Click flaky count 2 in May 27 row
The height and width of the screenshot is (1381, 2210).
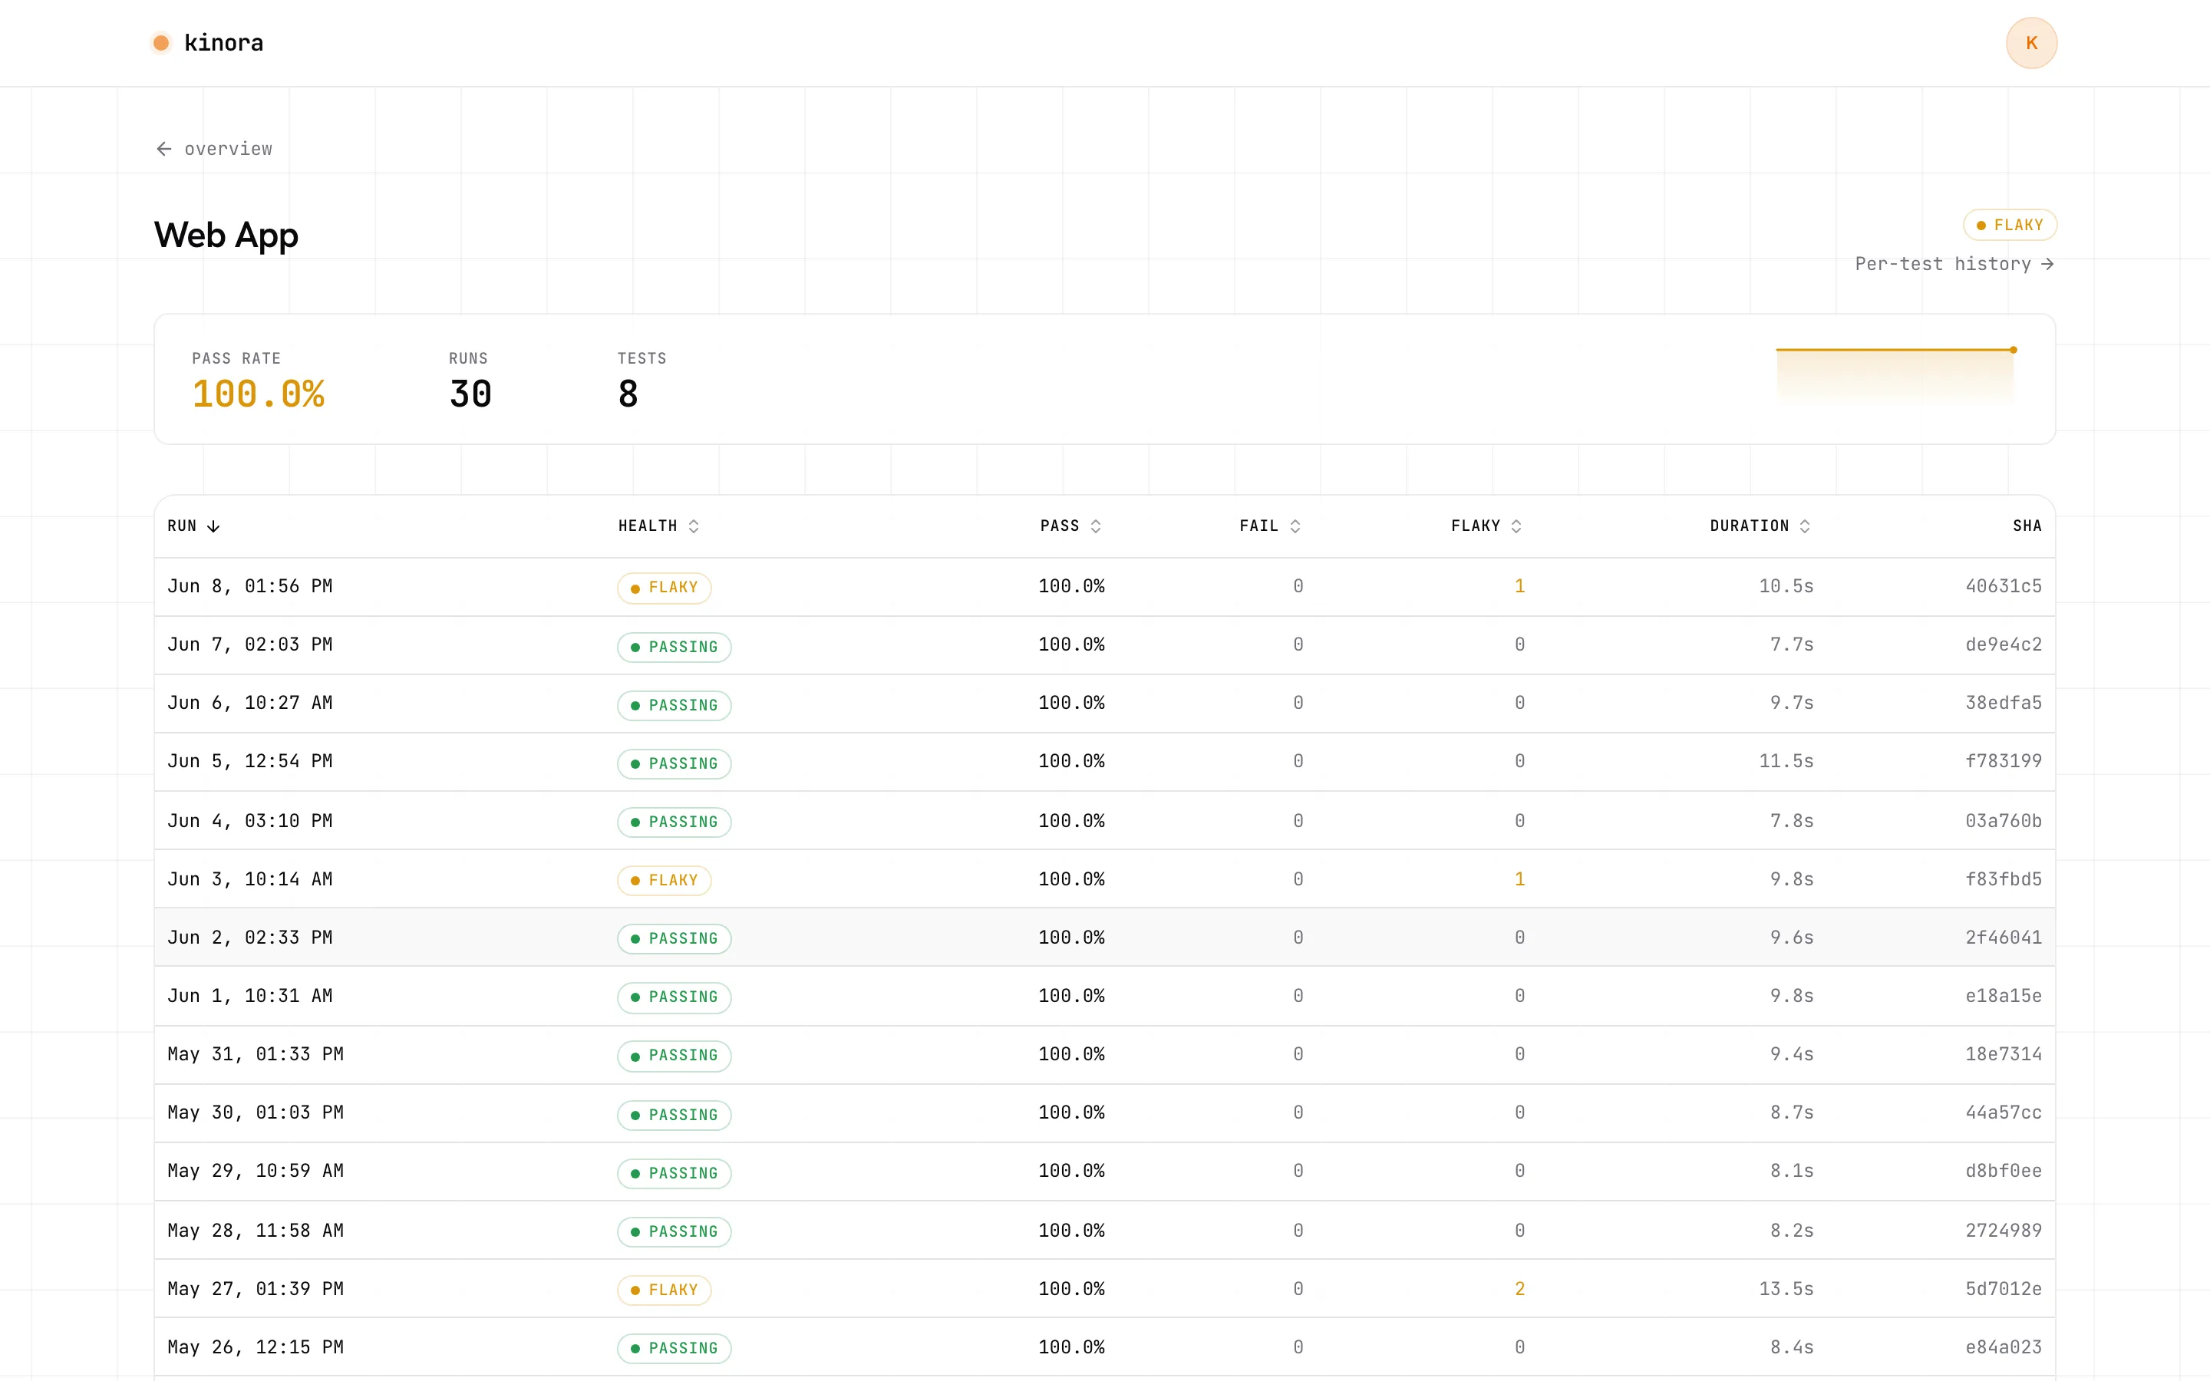pyautogui.click(x=1519, y=1290)
